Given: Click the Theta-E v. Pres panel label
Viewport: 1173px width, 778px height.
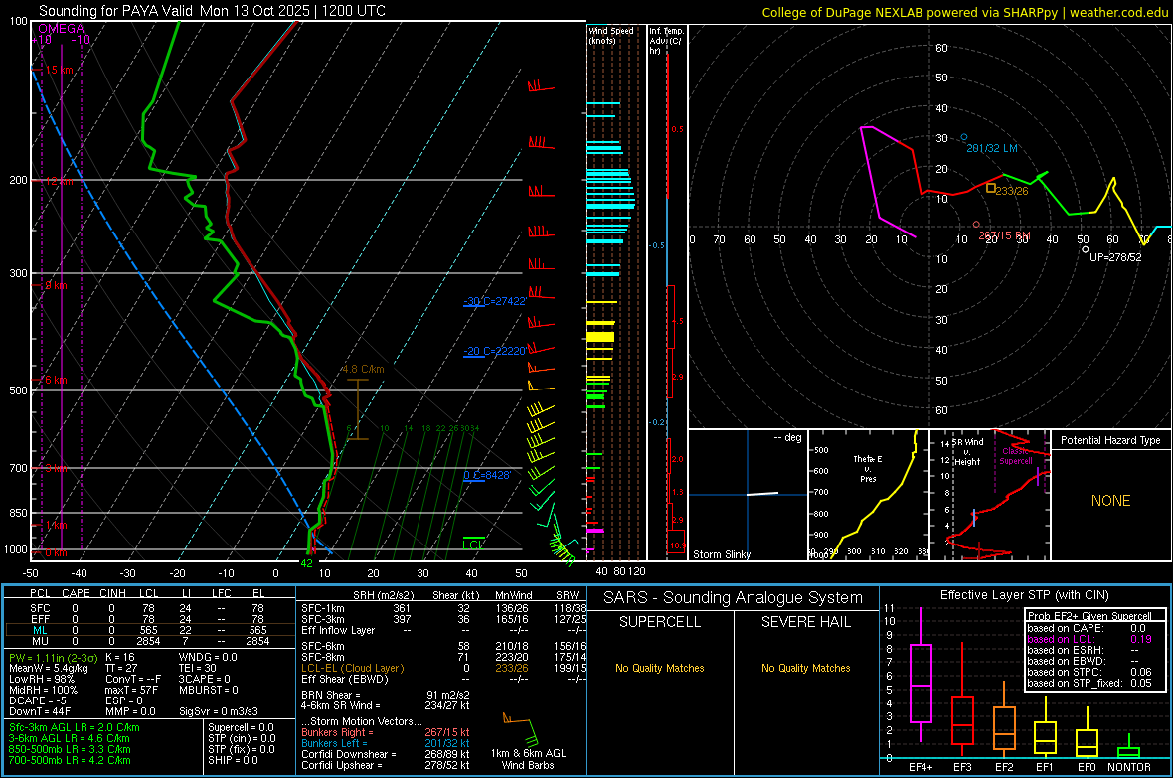Looking at the screenshot, I should coord(868,469).
